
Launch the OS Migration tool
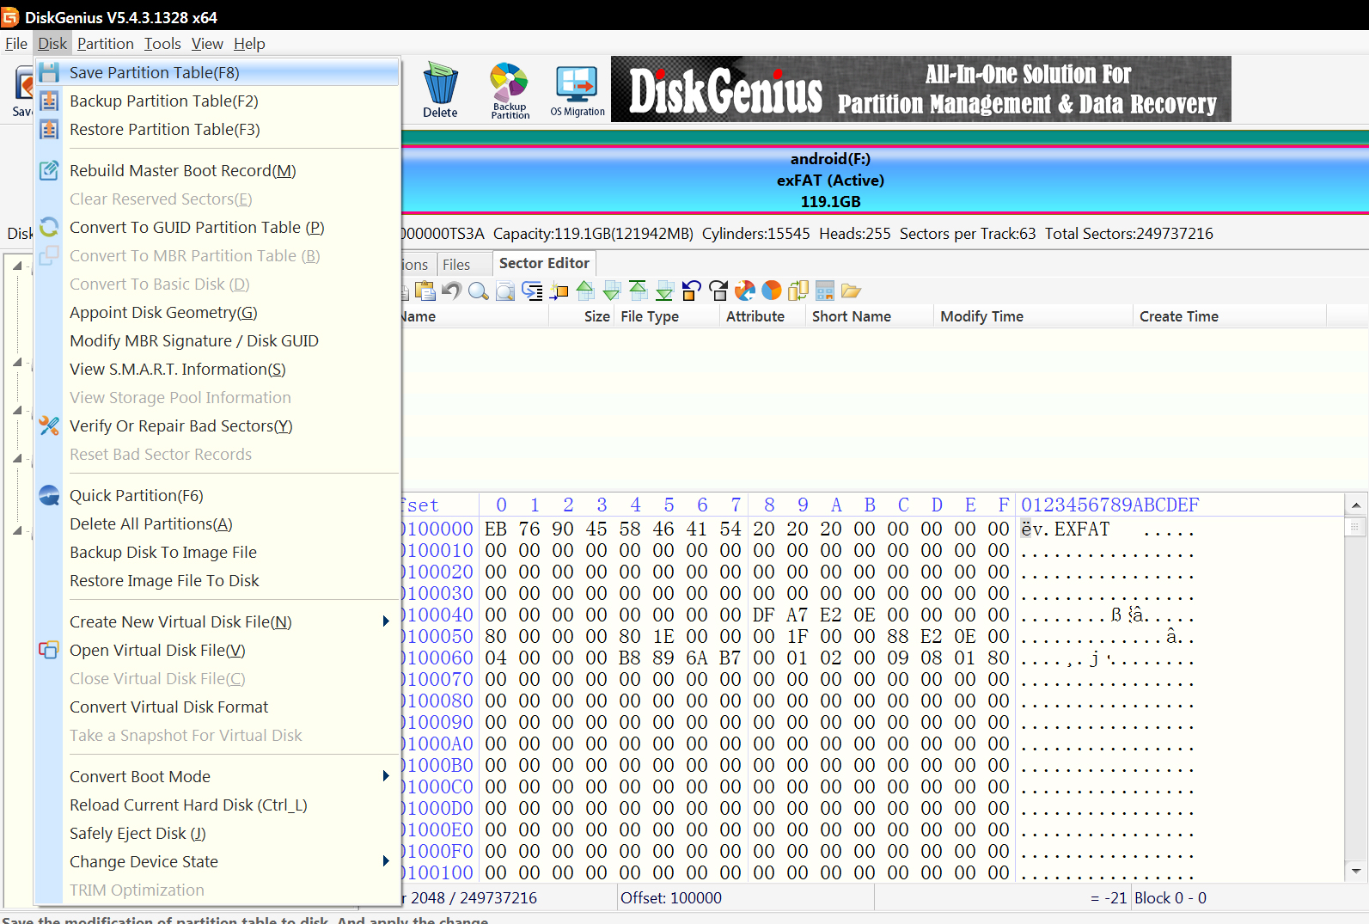point(578,89)
